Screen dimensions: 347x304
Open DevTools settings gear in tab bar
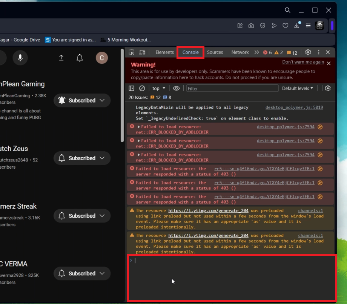308,52
